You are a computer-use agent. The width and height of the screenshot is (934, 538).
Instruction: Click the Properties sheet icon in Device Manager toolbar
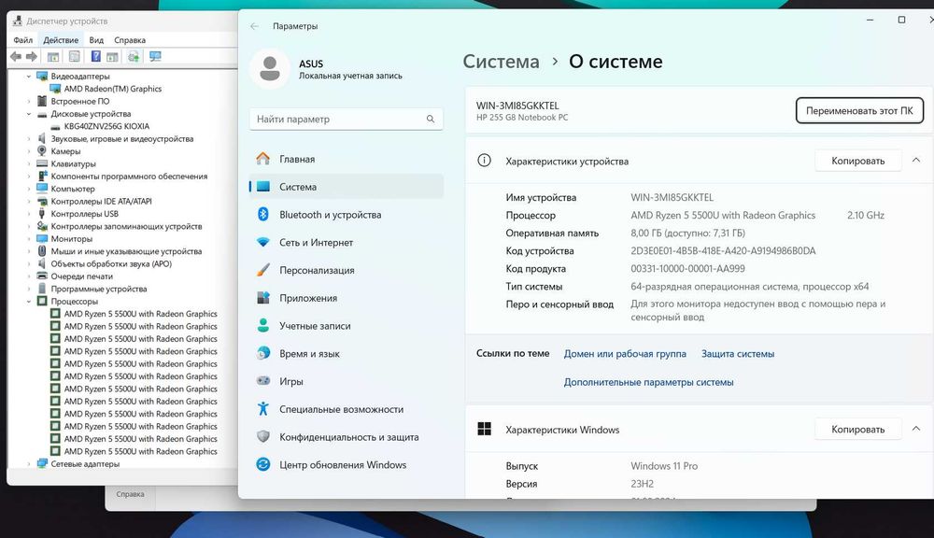[75, 56]
